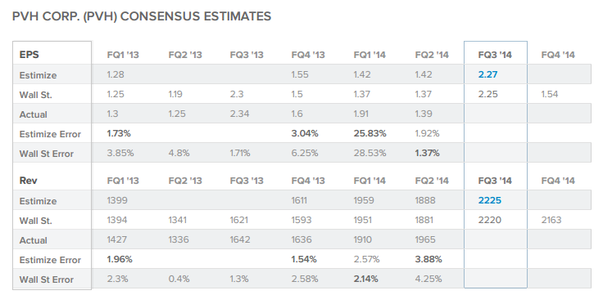Click the EPS section label
The image size is (603, 304).
[x=29, y=55]
